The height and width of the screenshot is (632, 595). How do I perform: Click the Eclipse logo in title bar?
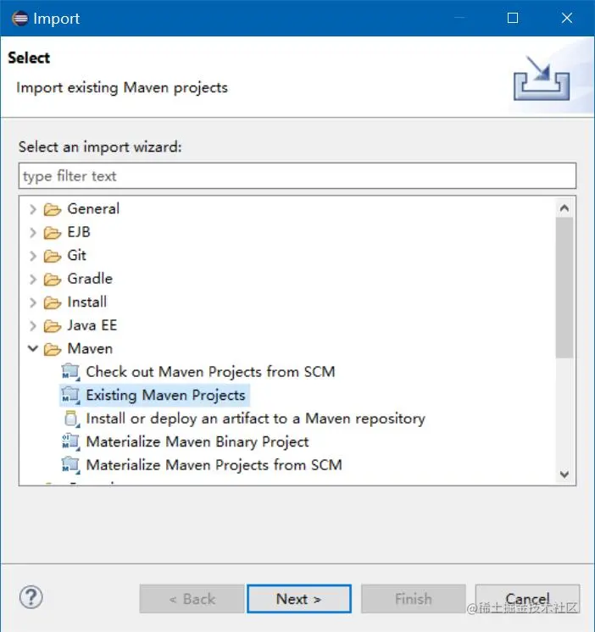(x=20, y=19)
